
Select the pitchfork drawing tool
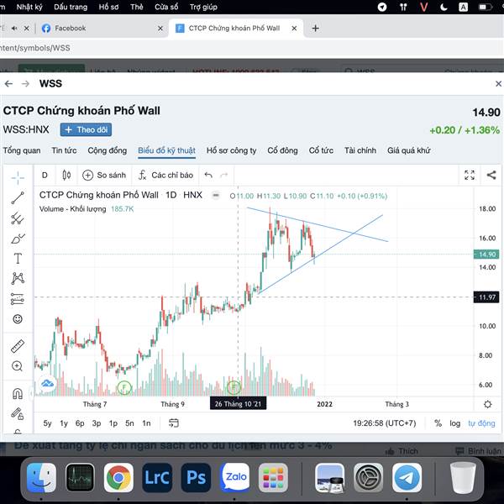(18, 218)
